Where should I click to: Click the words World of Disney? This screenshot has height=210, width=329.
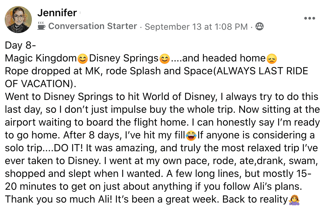(179, 97)
